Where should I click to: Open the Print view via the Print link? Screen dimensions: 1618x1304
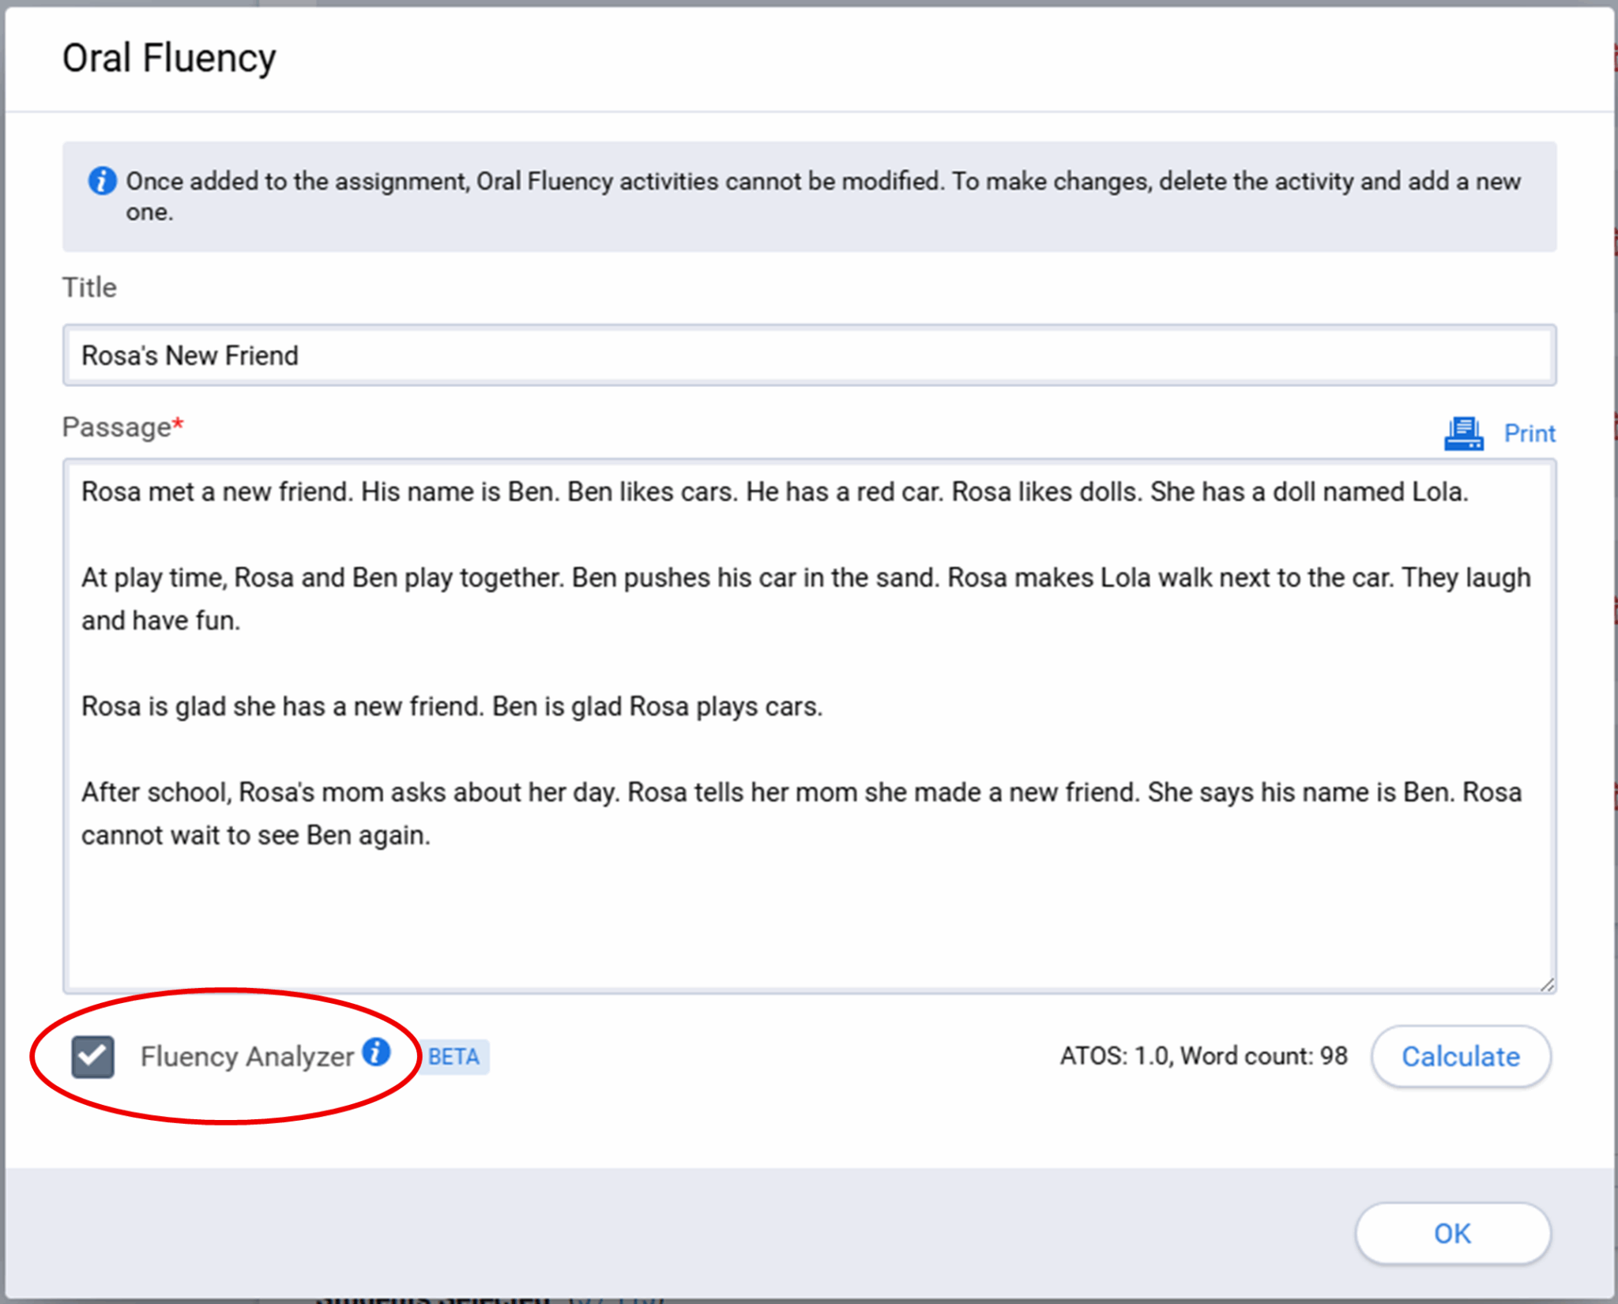point(1530,434)
